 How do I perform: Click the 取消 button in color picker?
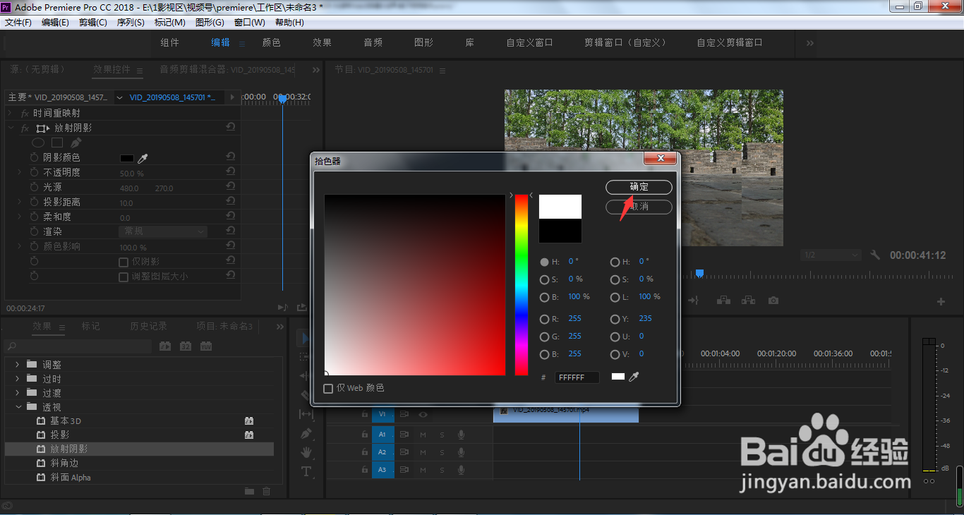pos(639,207)
